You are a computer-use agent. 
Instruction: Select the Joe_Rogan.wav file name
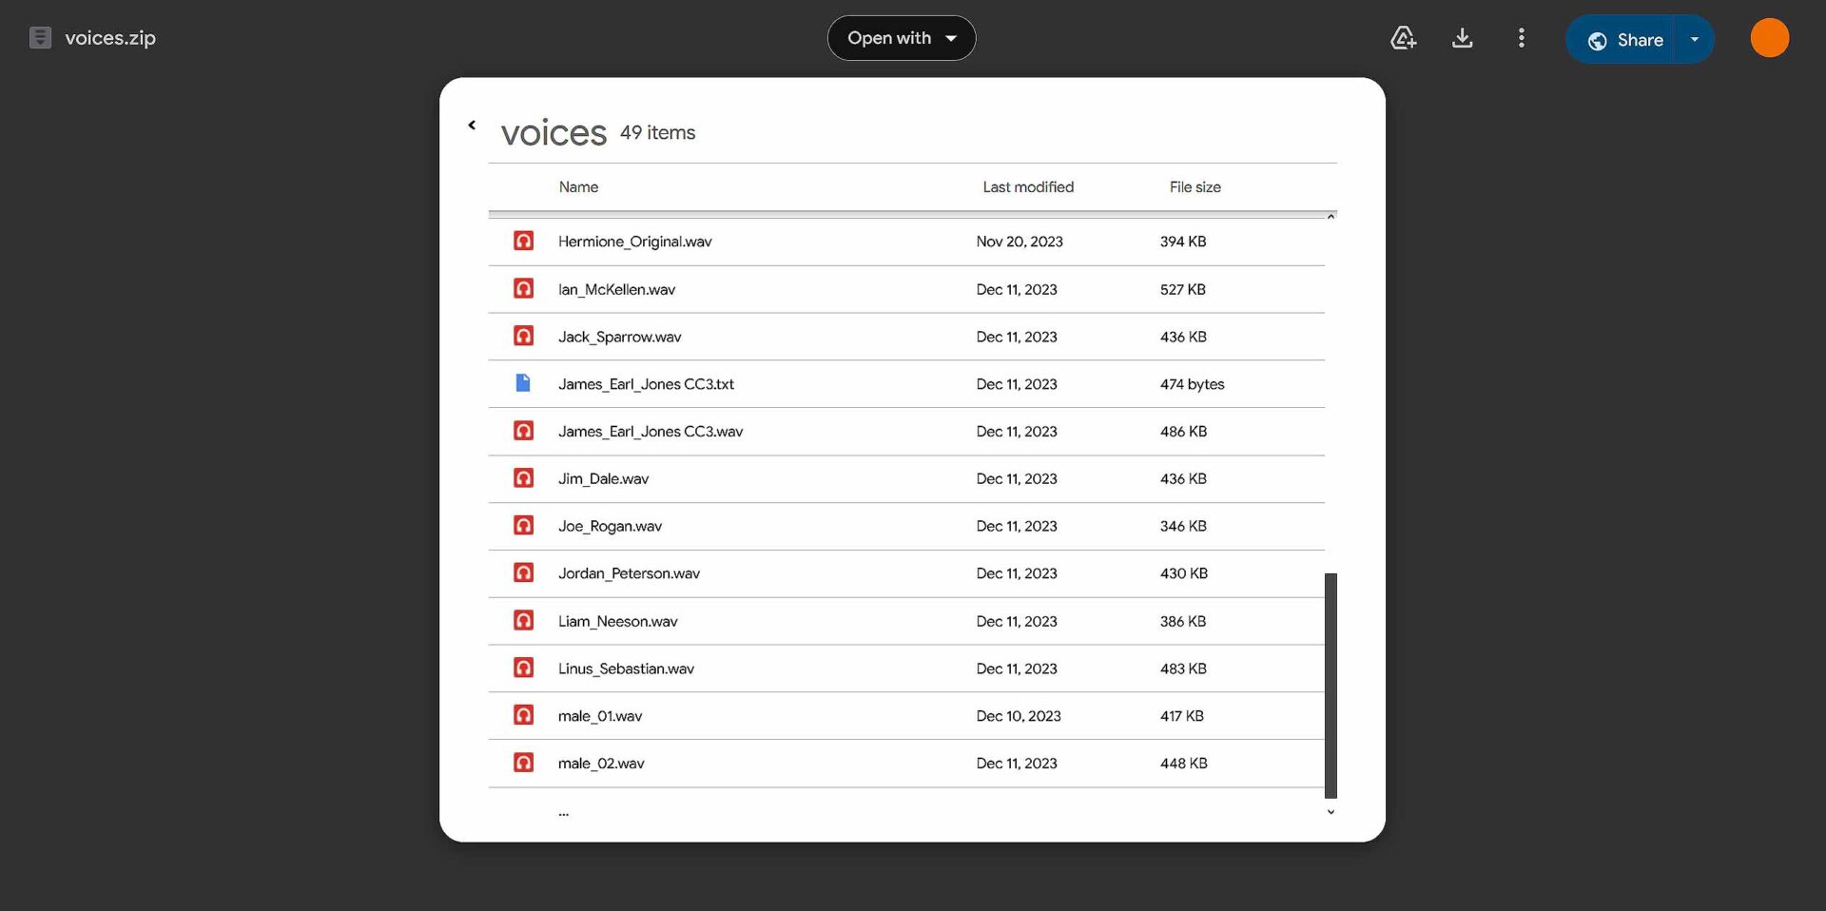click(x=610, y=526)
